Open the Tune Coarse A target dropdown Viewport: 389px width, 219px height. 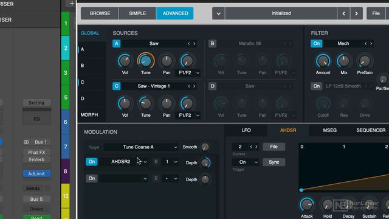141,147
